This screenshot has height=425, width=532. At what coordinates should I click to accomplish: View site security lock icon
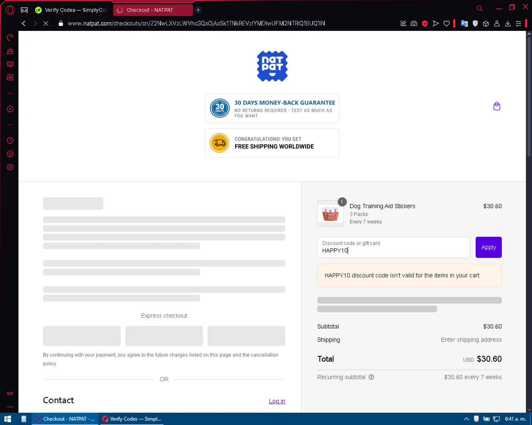61,23
